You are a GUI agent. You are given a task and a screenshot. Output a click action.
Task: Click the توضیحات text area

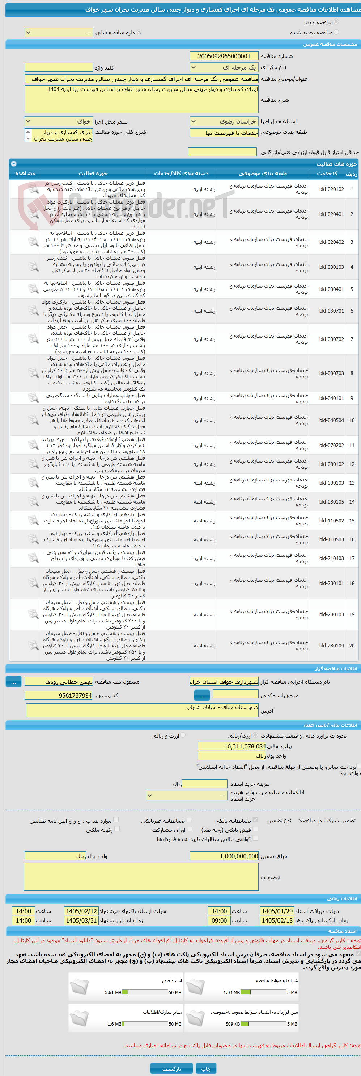coord(141,876)
